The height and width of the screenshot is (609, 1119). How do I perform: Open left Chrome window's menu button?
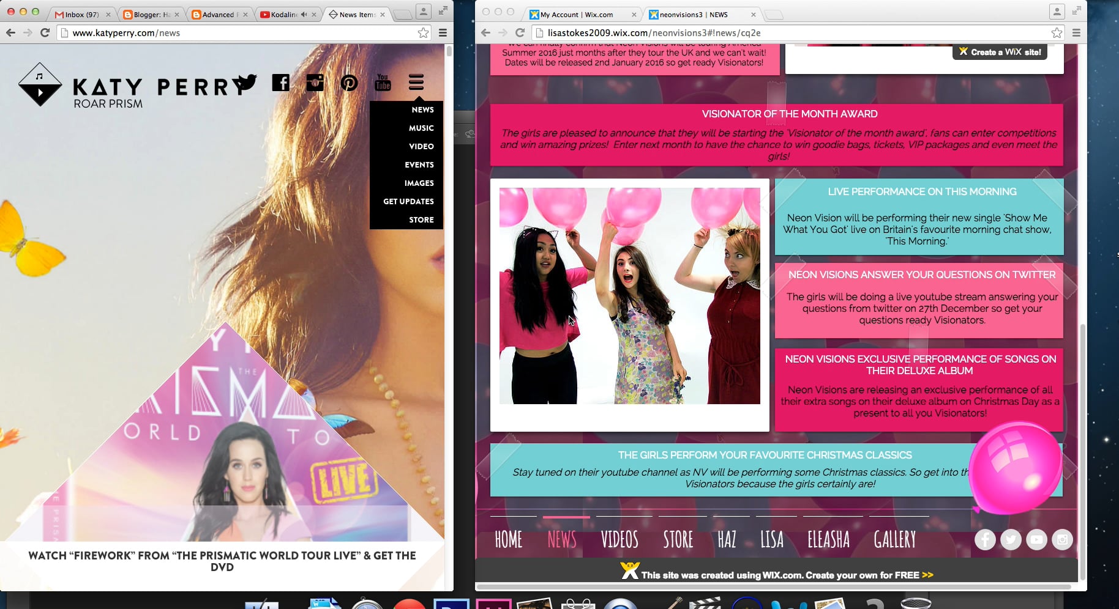[x=443, y=33]
